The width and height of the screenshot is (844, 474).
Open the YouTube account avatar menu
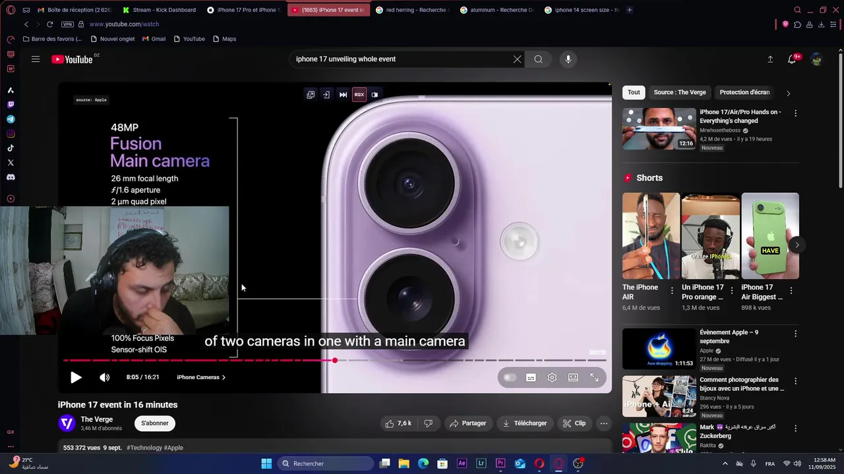[817, 59]
